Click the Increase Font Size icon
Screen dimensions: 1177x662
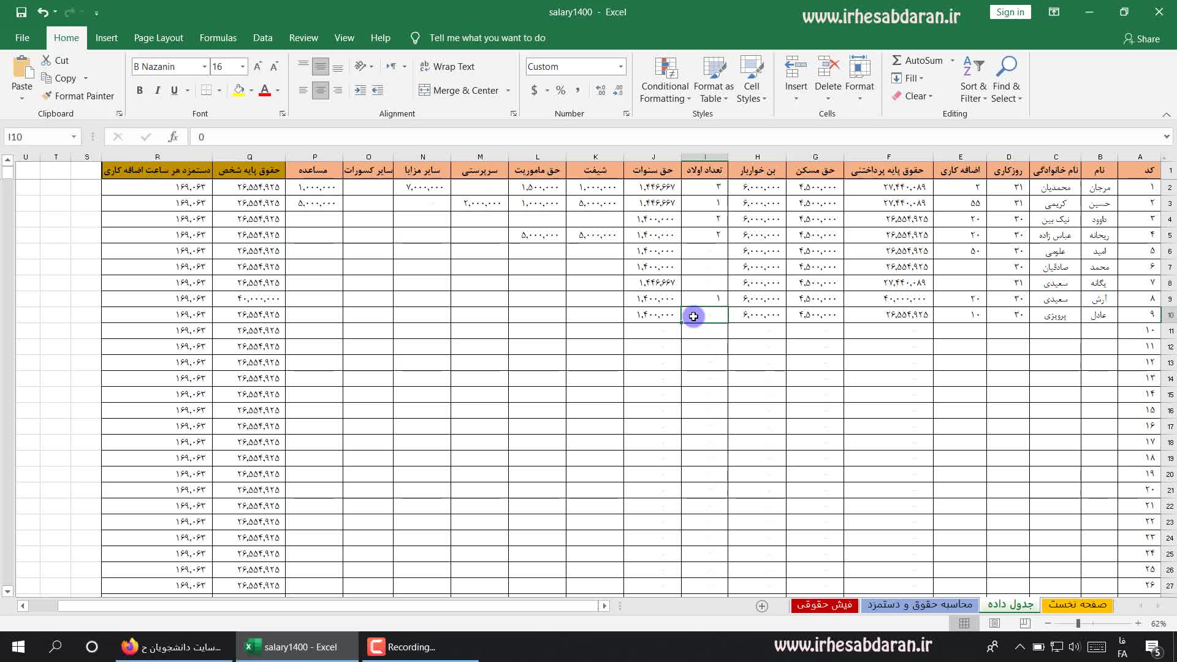257,66
